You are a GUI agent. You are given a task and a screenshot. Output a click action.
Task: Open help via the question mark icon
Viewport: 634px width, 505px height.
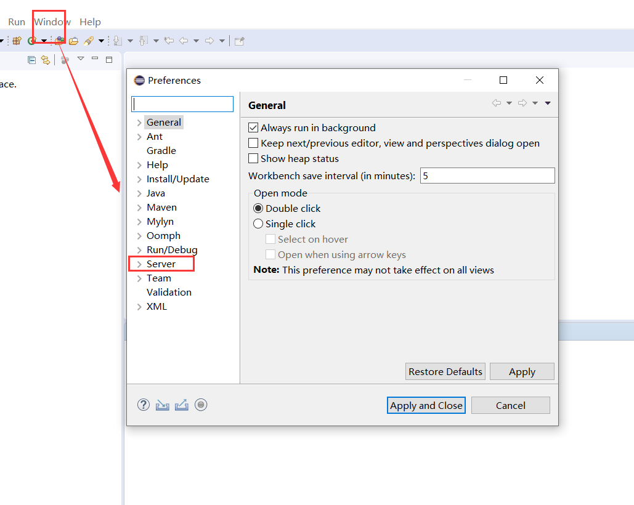(143, 405)
